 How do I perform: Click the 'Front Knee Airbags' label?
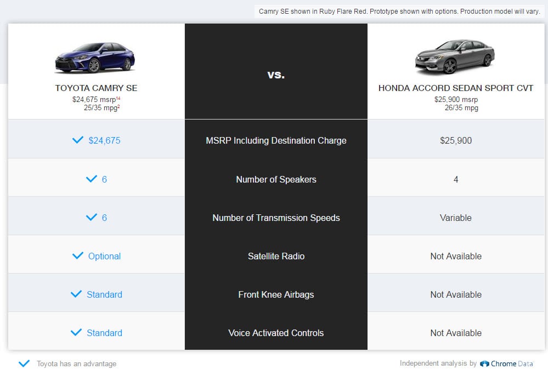click(276, 295)
